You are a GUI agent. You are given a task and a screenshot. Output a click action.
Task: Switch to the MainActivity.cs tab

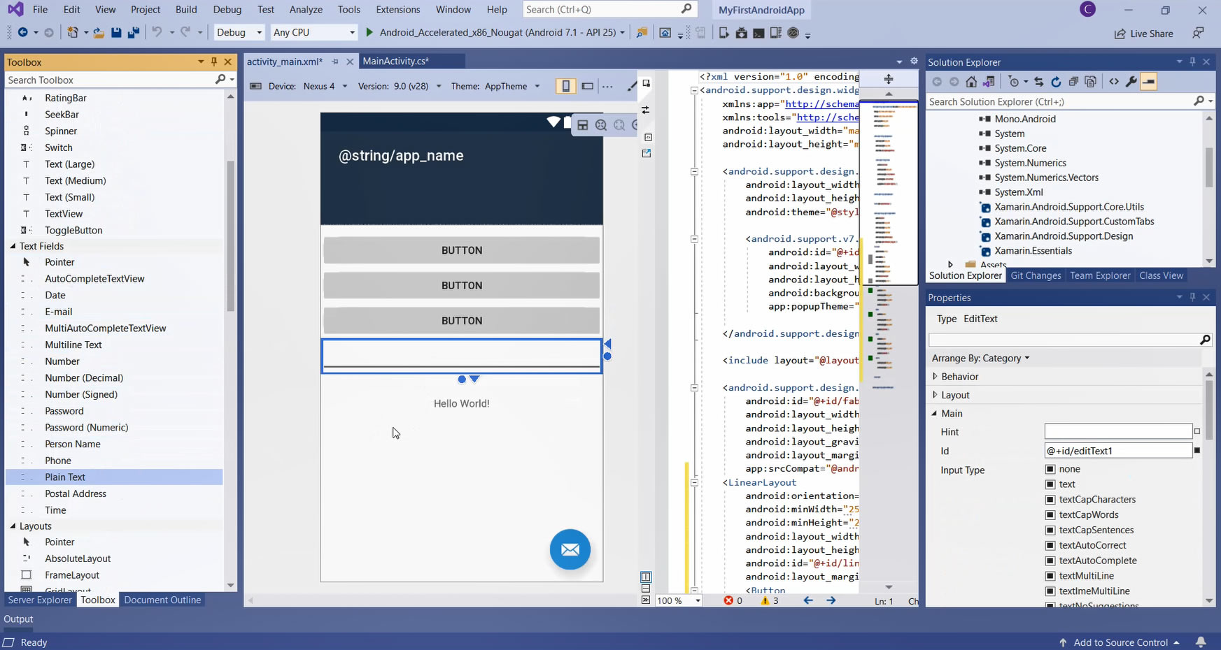(395, 62)
